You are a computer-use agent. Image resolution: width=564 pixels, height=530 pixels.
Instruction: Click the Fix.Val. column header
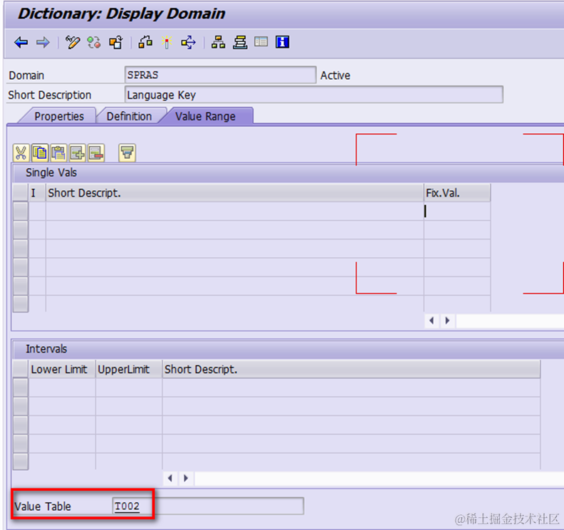coord(456,193)
